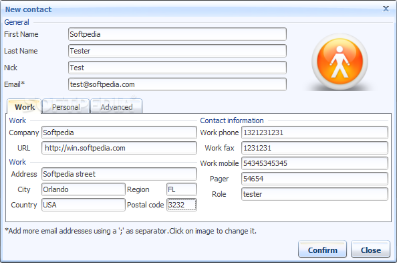Confirm the new contact
Screen dimensions: 397x263
322,250
